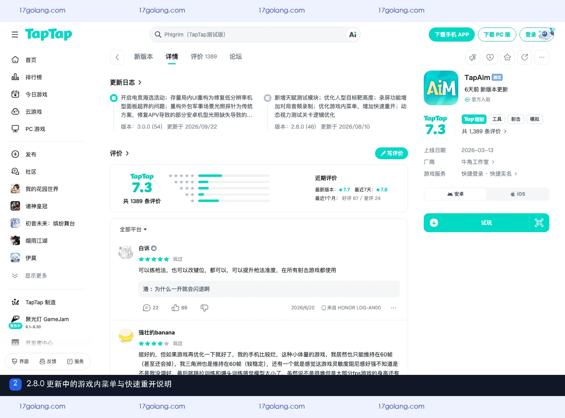Focus the Phigrim search field
The image size is (565, 418).
tap(255, 35)
